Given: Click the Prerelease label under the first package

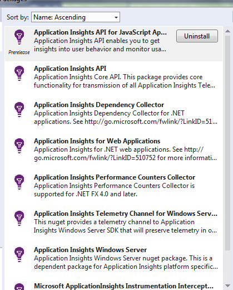Looking at the screenshot, I should pyautogui.click(x=19, y=52).
